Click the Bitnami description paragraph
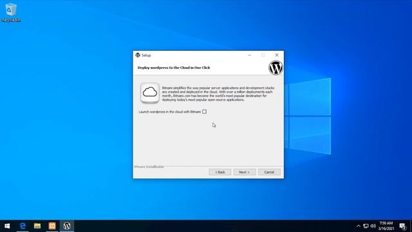The height and width of the screenshot is (232, 412). [218, 94]
